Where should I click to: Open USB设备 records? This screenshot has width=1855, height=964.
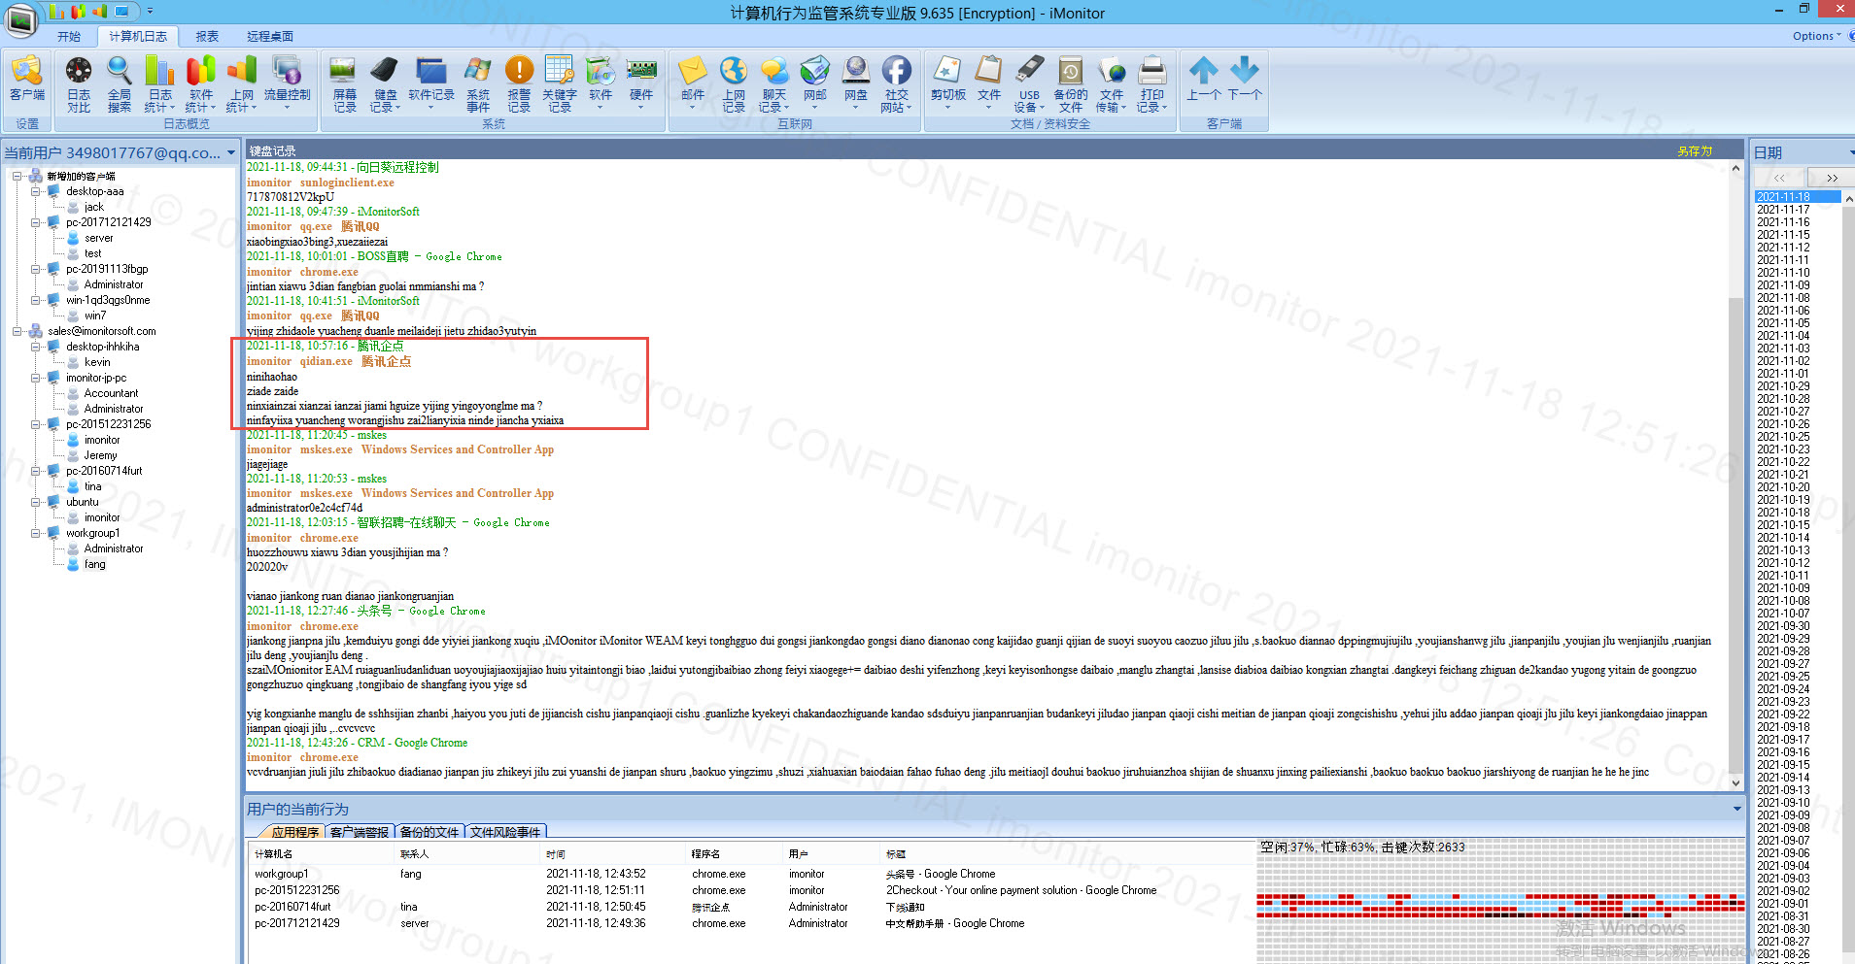pos(1030,83)
